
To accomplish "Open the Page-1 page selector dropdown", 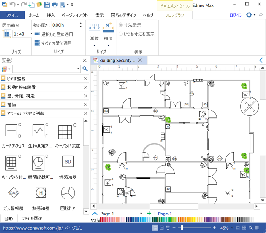I will coord(141,214).
